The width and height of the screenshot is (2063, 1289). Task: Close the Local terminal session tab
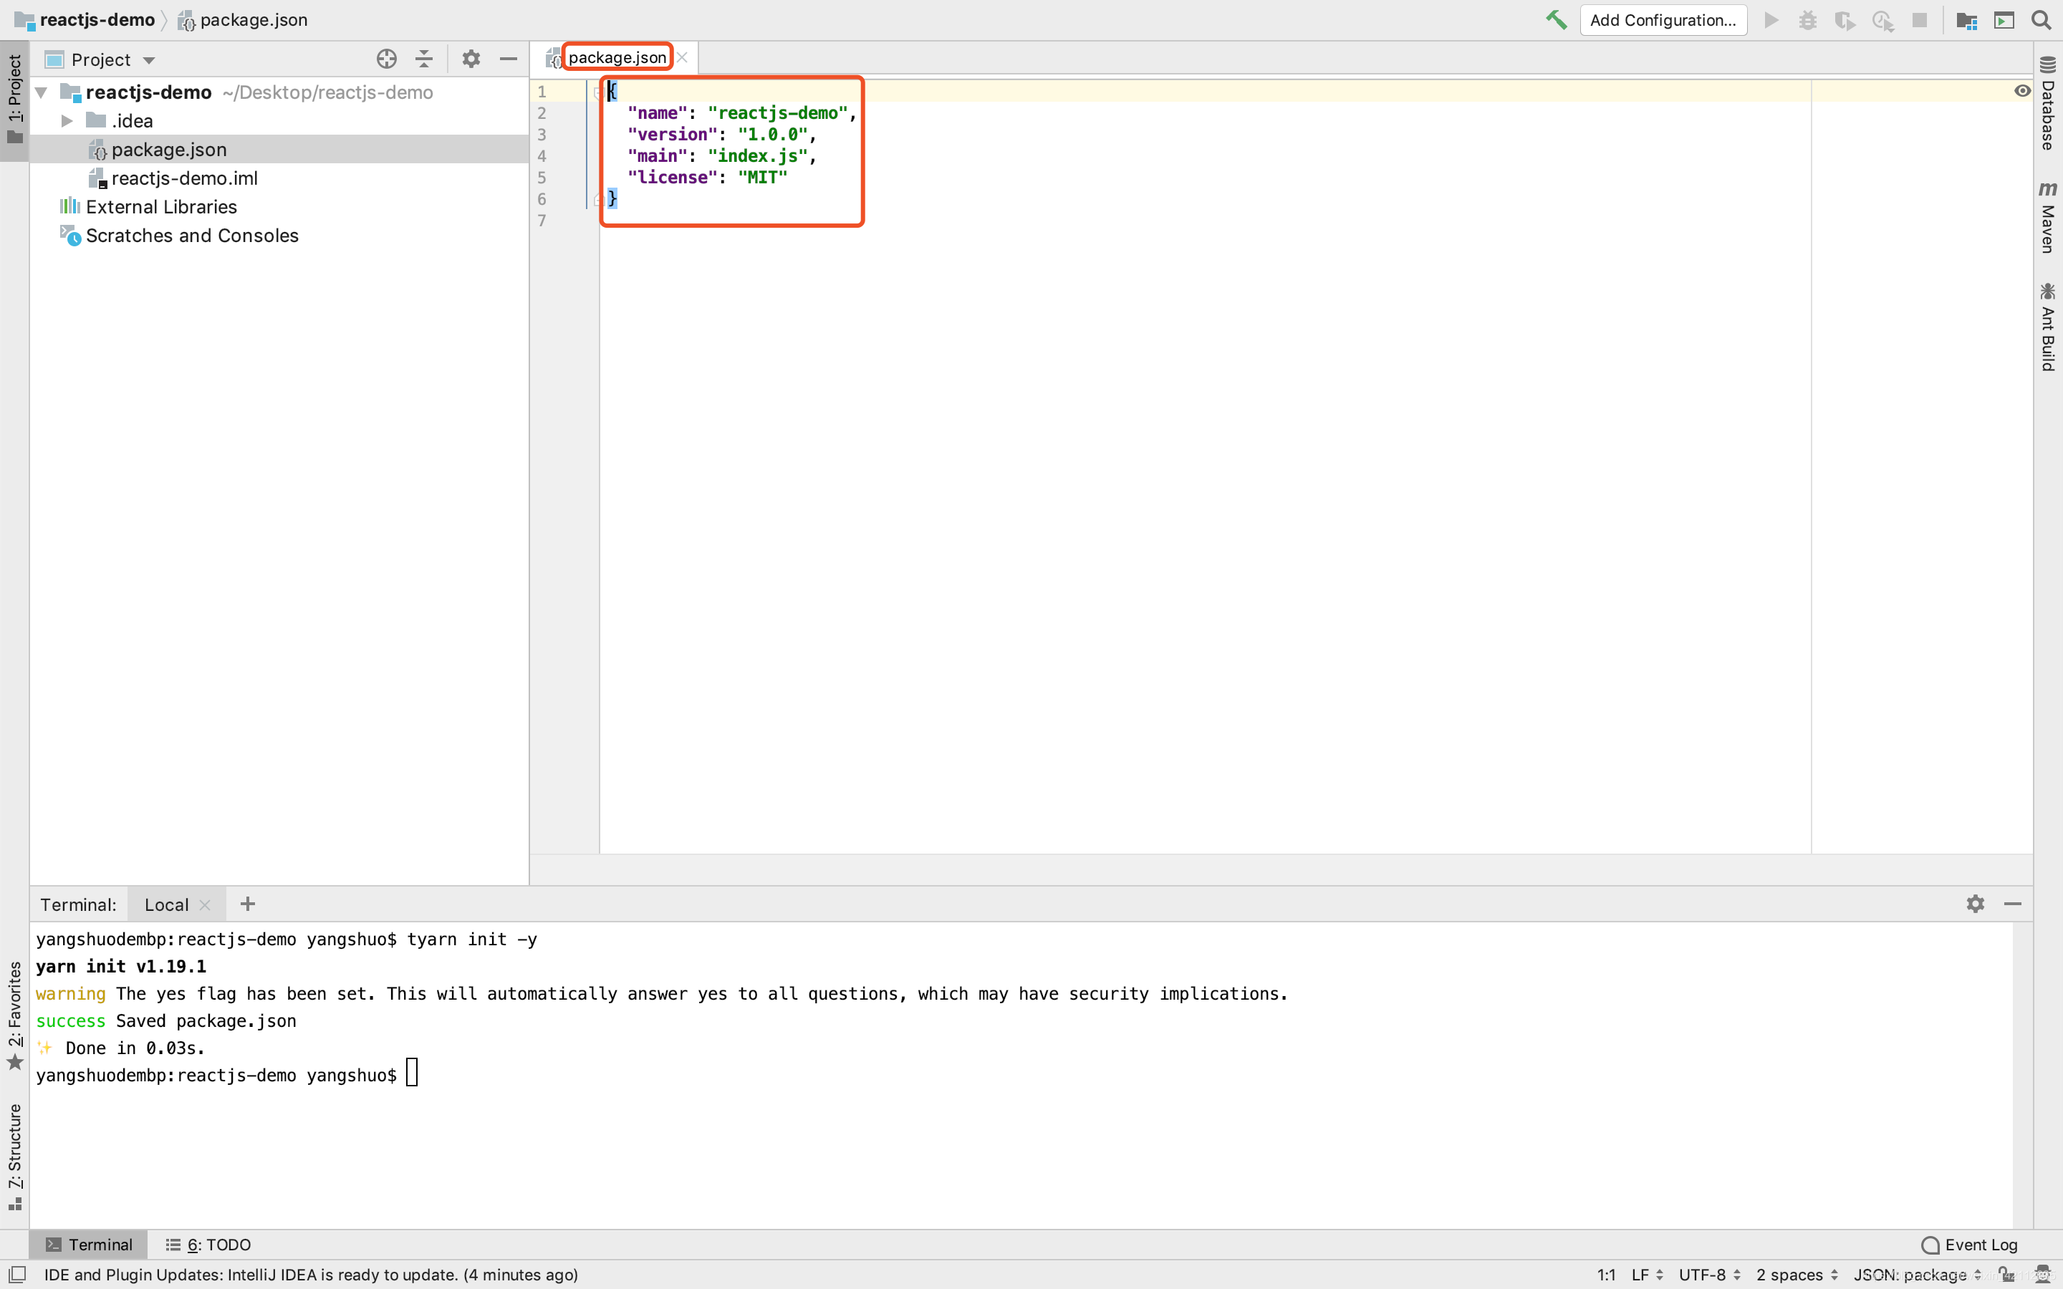205,905
